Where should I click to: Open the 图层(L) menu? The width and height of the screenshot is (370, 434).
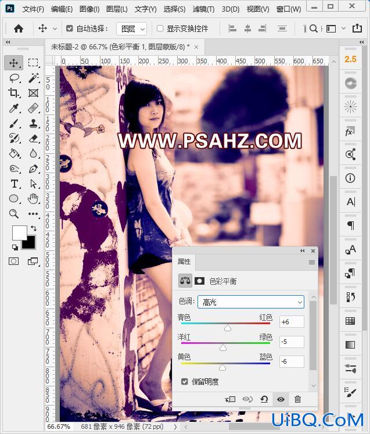tap(117, 9)
